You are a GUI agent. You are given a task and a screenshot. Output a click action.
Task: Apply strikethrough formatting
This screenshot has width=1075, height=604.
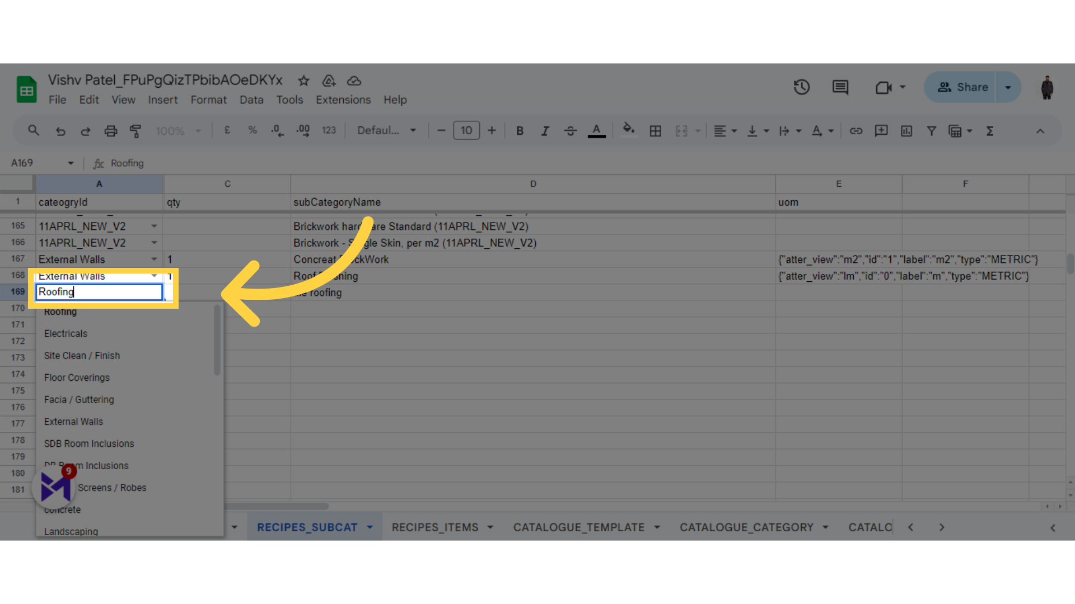click(571, 131)
